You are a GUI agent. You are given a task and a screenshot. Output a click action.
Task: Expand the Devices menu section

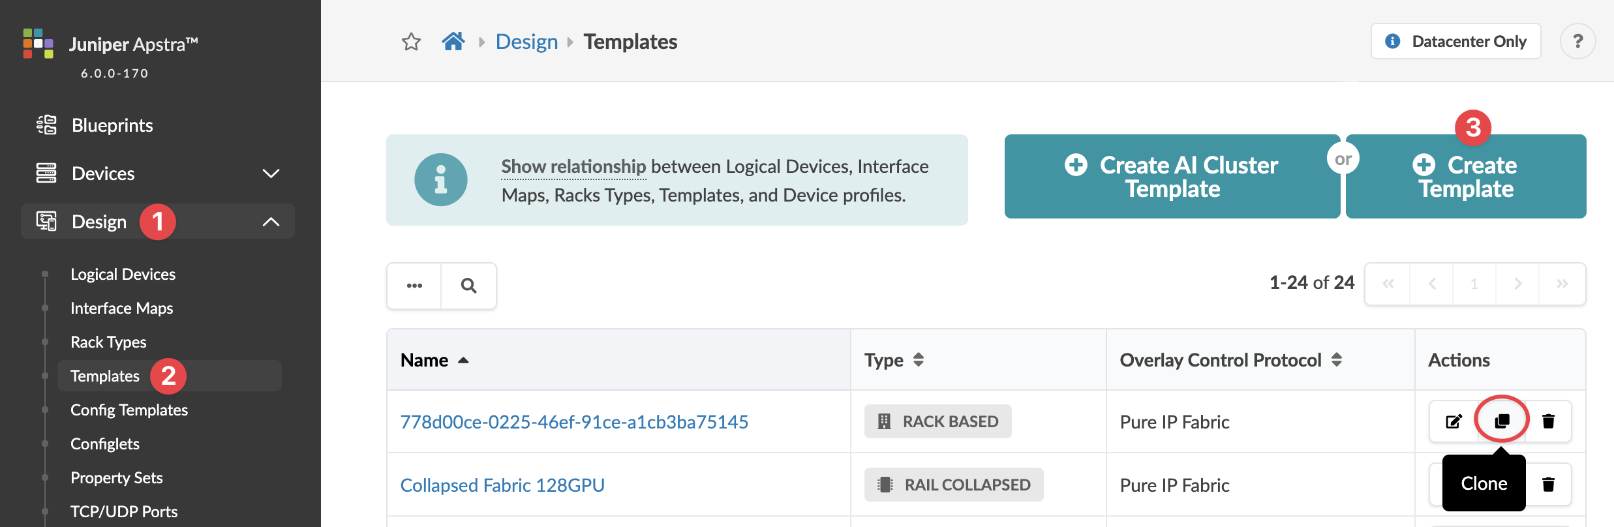coord(271,173)
